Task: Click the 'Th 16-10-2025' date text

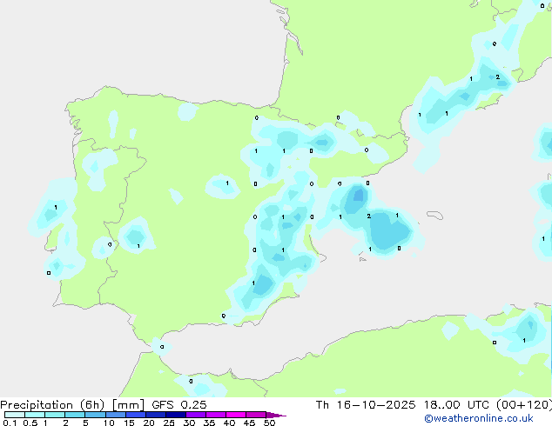Action: 366,405
